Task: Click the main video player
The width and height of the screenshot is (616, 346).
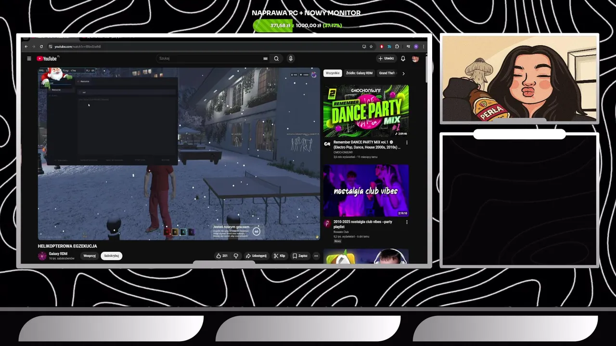Action: [x=179, y=154]
